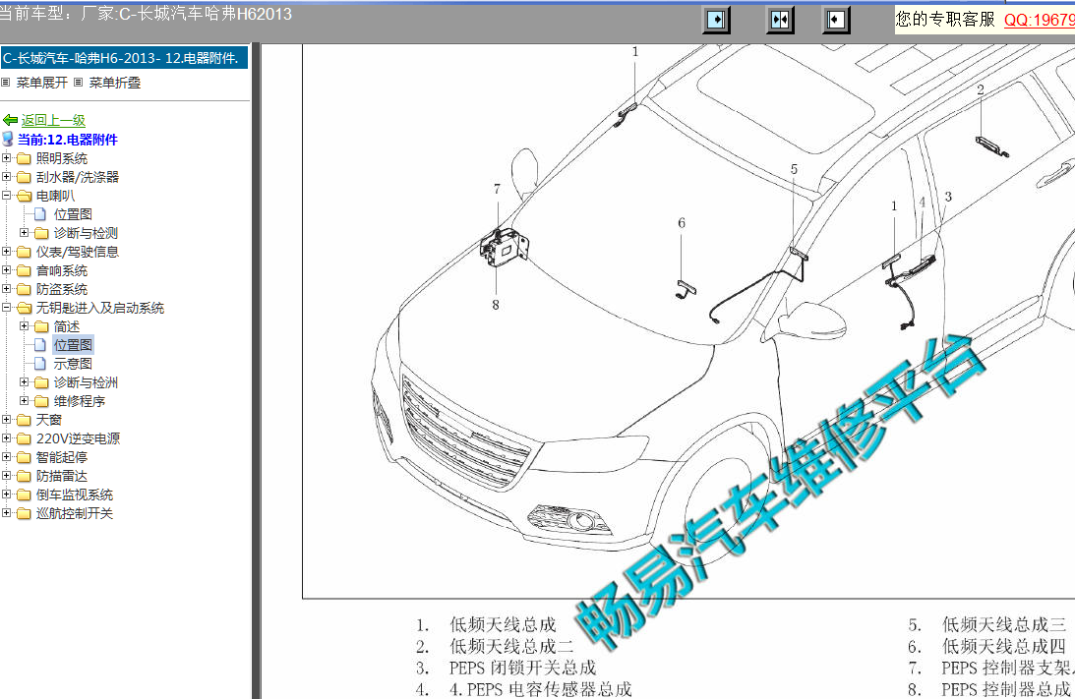1075x699 pixels.
Task: Click the 当前:12.电器附件 book icon
Action: point(8,140)
